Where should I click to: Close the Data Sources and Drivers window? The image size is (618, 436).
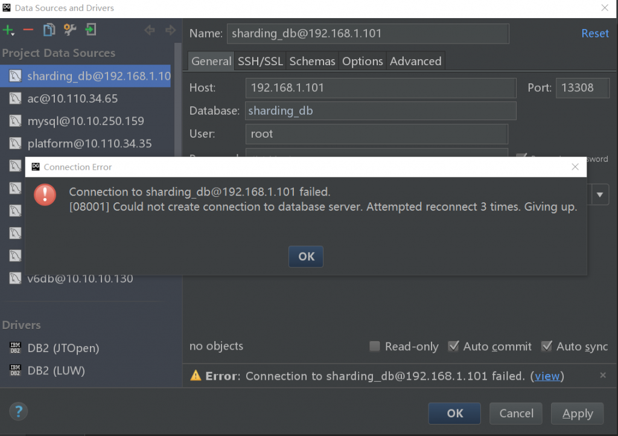click(605, 8)
